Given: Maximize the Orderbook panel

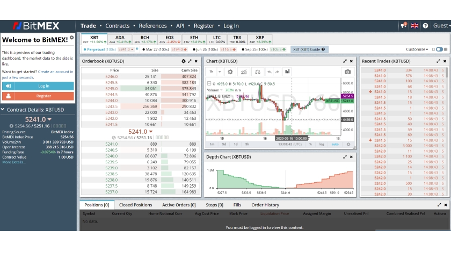Looking at the screenshot, I should point(190,61).
